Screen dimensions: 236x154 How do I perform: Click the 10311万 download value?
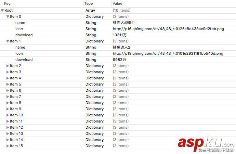point(119,35)
